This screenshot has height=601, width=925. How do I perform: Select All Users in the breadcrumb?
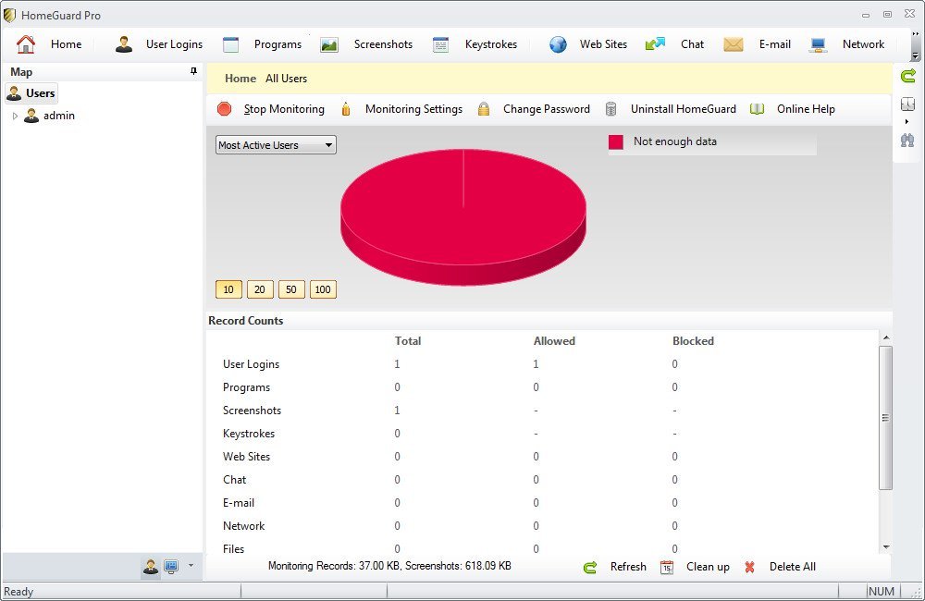[x=286, y=79]
